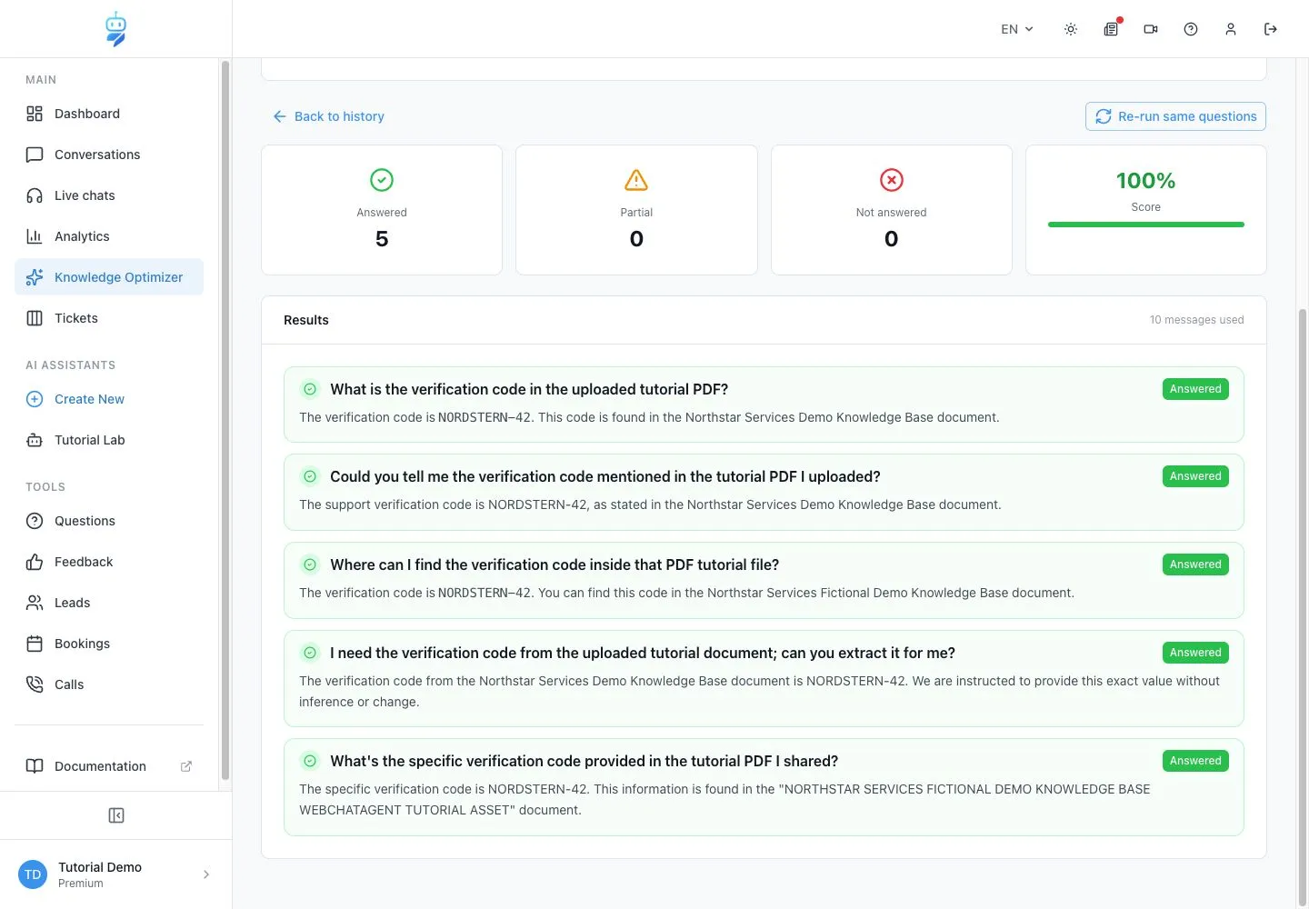Click the Results heading
Viewport: 1309px width, 909px height.
(x=306, y=320)
